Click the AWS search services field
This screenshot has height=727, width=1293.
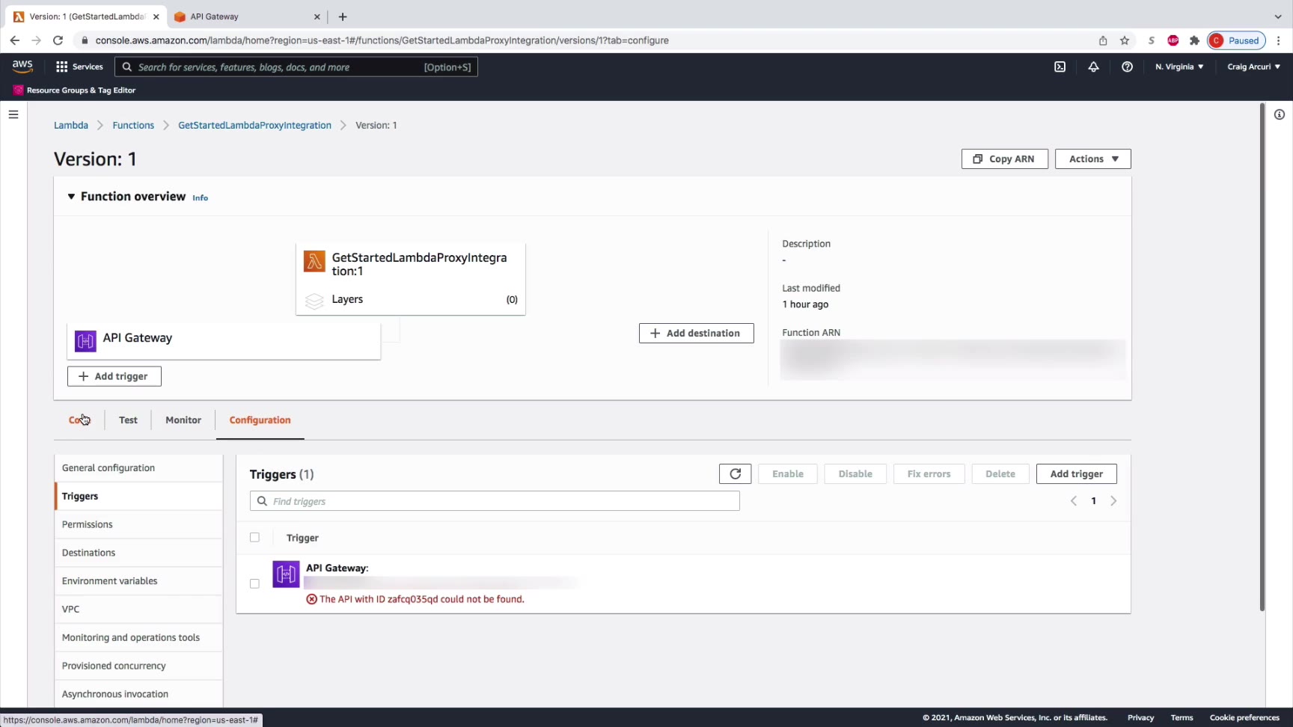(x=296, y=67)
